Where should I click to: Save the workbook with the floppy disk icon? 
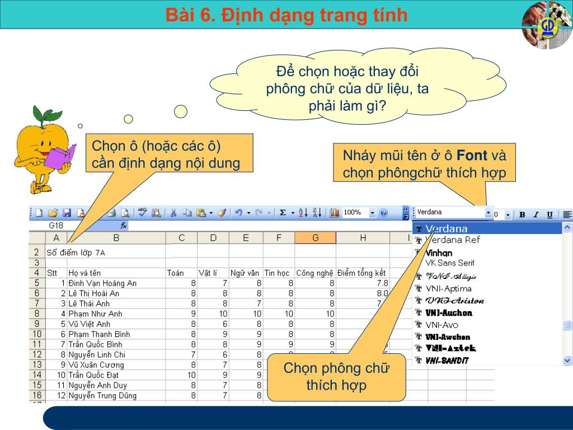click(x=67, y=213)
